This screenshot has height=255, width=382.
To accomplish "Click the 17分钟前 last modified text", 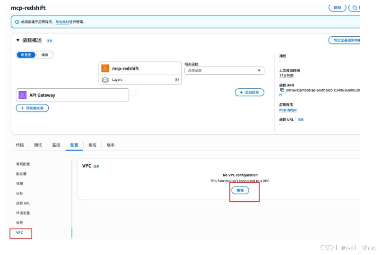I will (286, 76).
